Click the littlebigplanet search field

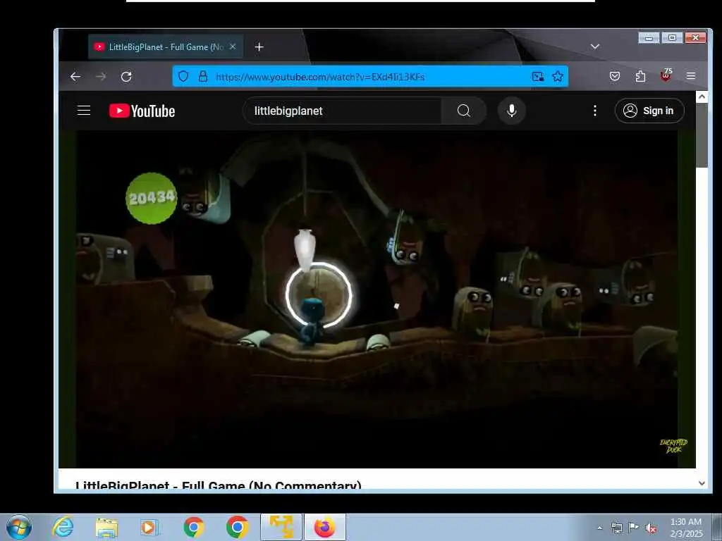point(342,111)
